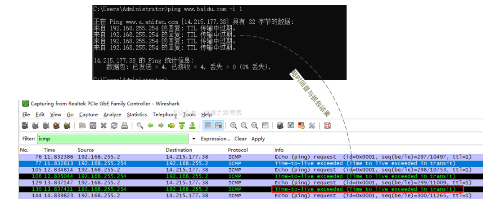The image size is (486, 209).
Task: Go to specific packet number icon
Action: point(171,125)
